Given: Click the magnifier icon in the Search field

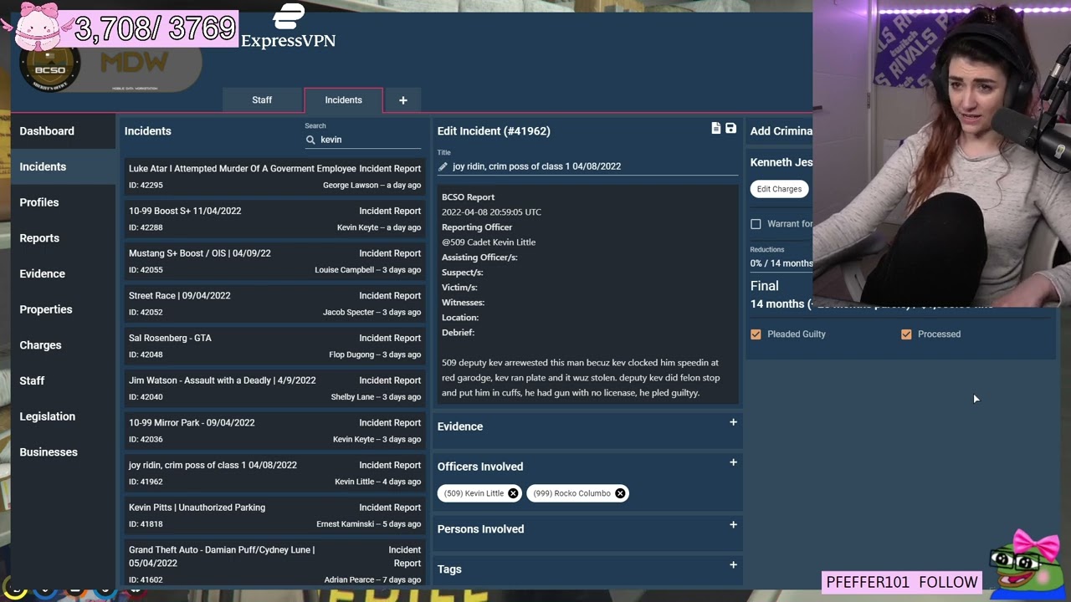Looking at the screenshot, I should (x=310, y=140).
